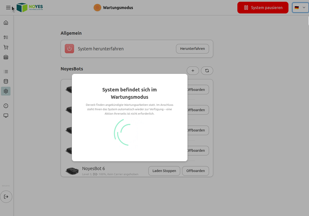This screenshot has width=309, height=216.
Task: Click the logout icon button
Action: 6,197
